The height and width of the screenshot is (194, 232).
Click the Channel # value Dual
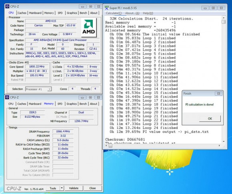pyautogui.click(x=81, y=112)
